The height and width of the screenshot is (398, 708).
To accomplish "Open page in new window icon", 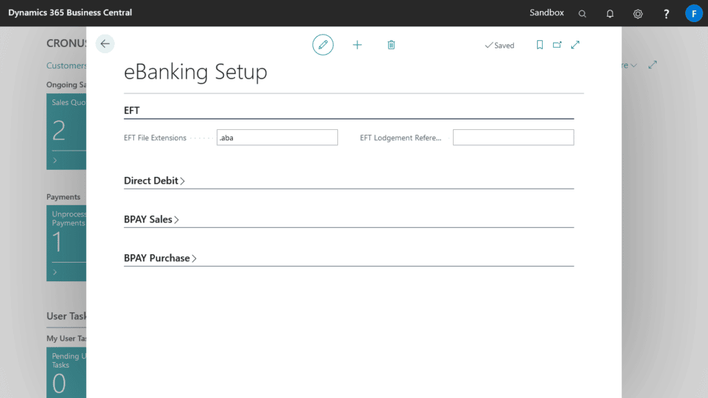I will 557,44.
